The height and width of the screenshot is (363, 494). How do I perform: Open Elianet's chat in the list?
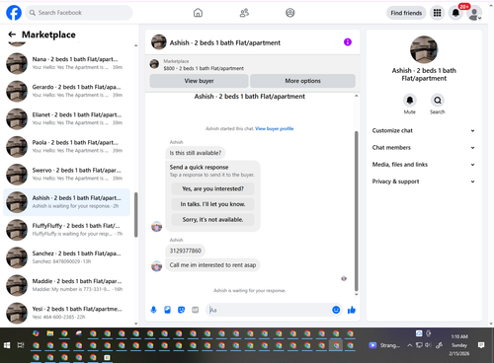click(x=66, y=118)
